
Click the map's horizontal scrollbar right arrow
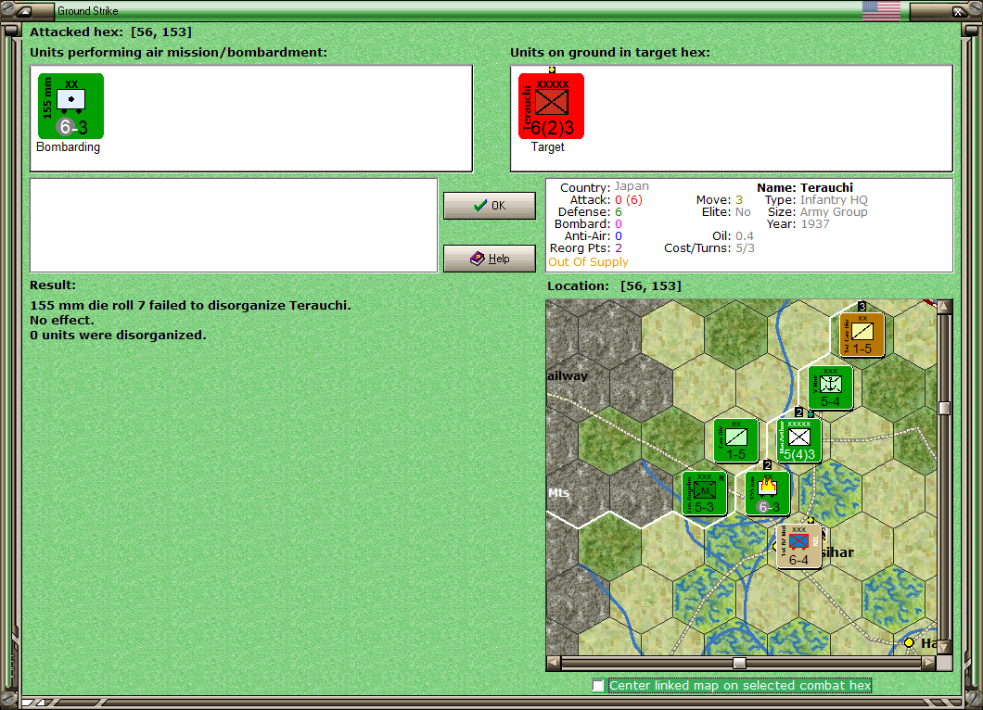pos(929,663)
